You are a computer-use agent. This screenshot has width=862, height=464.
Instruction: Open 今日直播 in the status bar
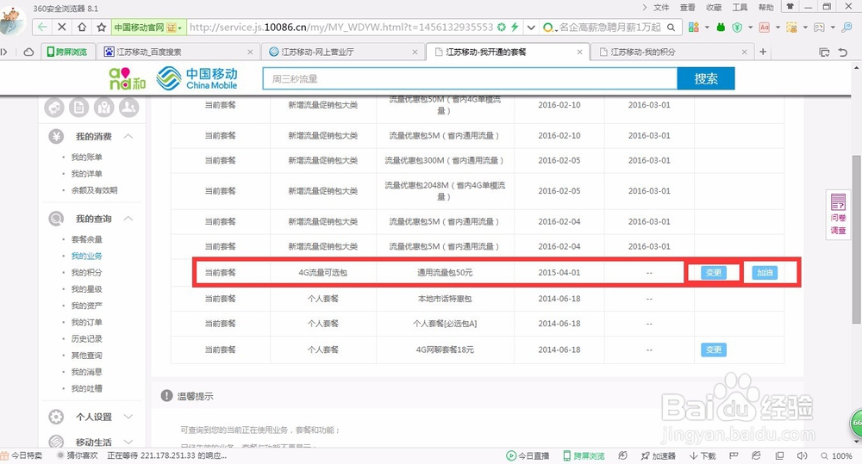click(528, 455)
